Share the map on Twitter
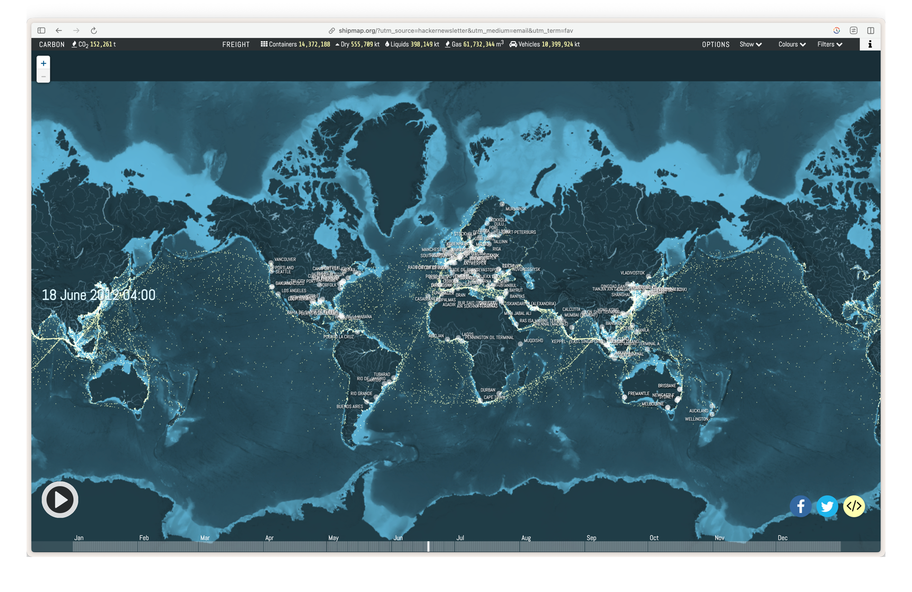The width and height of the screenshot is (912, 592). tap(827, 506)
